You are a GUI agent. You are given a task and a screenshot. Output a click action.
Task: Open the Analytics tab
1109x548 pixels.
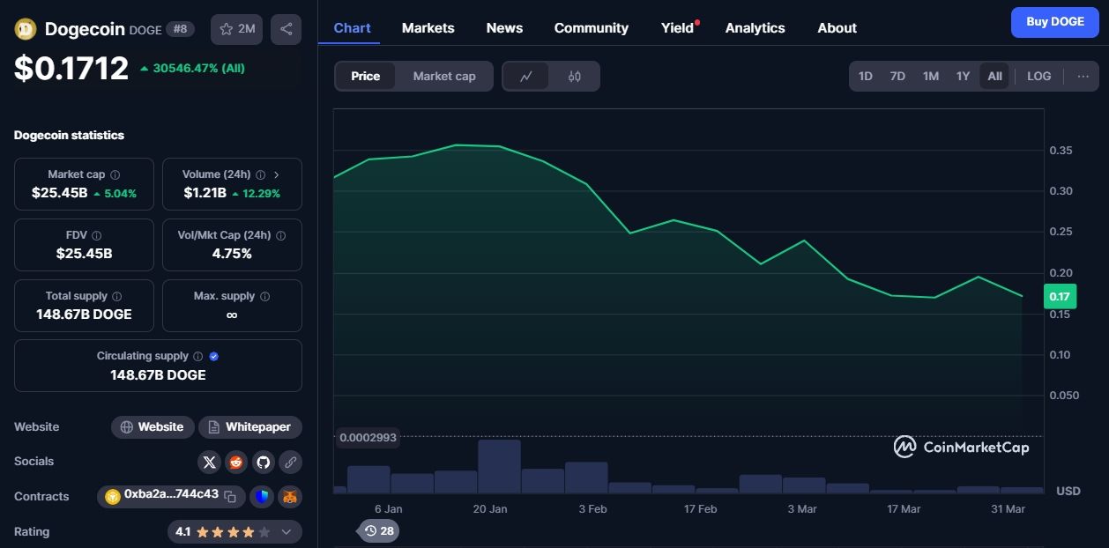click(755, 28)
